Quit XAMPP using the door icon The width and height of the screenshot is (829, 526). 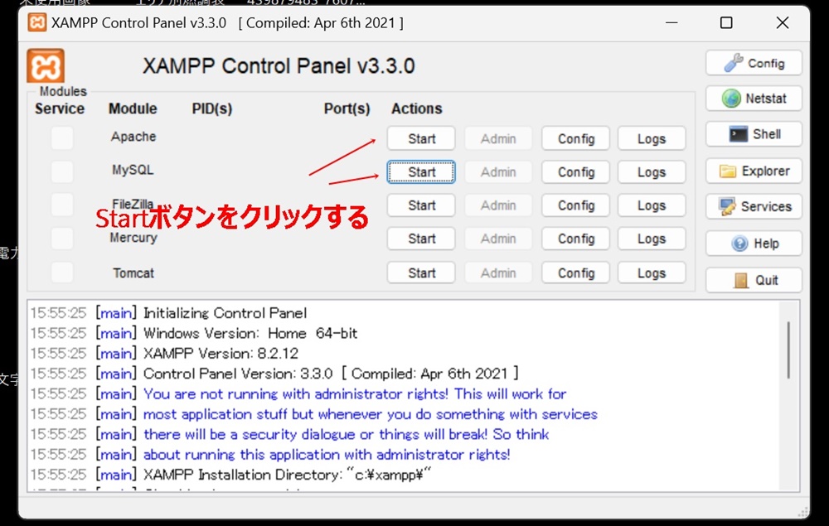(x=754, y=280)
